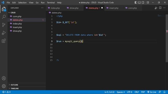Open the File menu
The height and width of the screenshot is (94, 168).
click(x=8, y=3)
